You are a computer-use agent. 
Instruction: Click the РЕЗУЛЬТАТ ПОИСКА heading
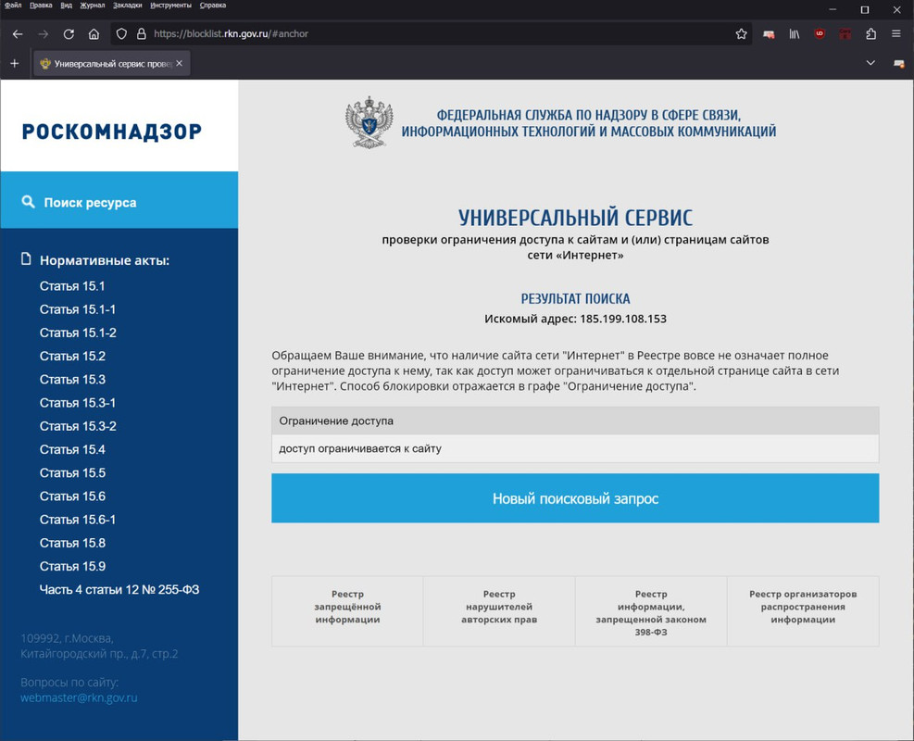point(575,298)
